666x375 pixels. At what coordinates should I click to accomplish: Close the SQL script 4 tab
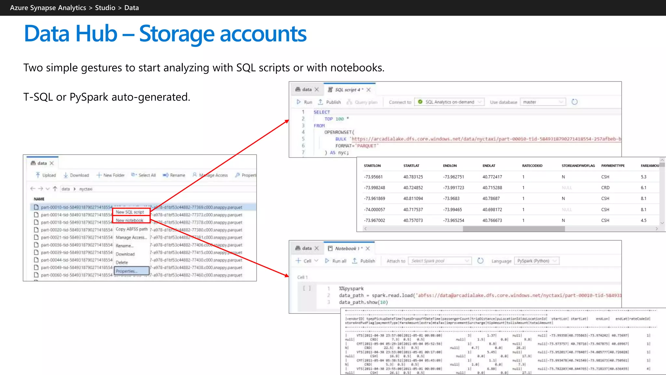(368, 90)
